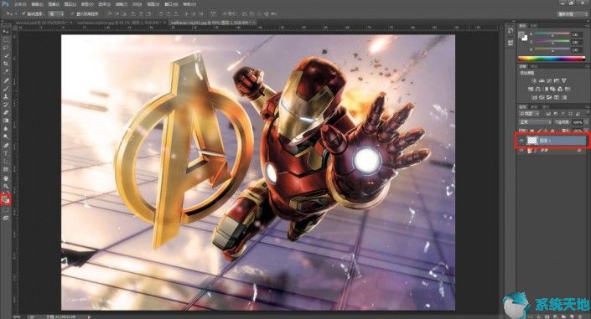This screenshot has width=591, height=319.
Task: Add a Hue/Saturation adjustment
Action: tap(531, 90)
